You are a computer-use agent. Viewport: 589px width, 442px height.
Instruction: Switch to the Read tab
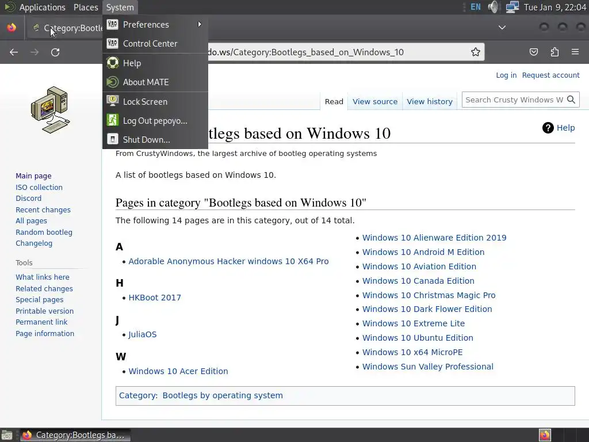(334, 101)
